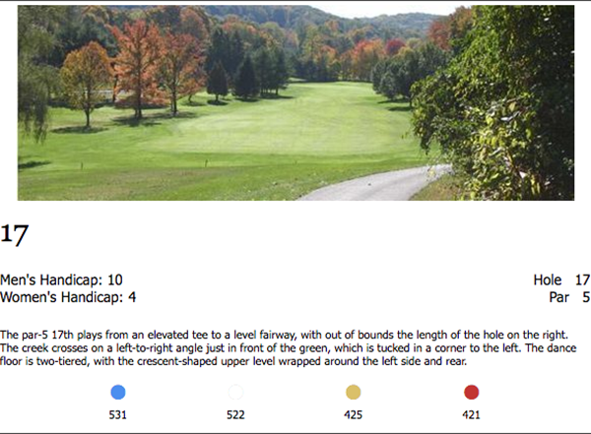The height and width of the screenshot is (434, 591).
Task: Click the blue tee marker dot
Action: (118, 393)
